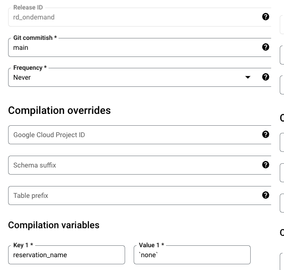Select the 'Never' frequency value text
284x270 pixels.
click(x=22, y=77)
